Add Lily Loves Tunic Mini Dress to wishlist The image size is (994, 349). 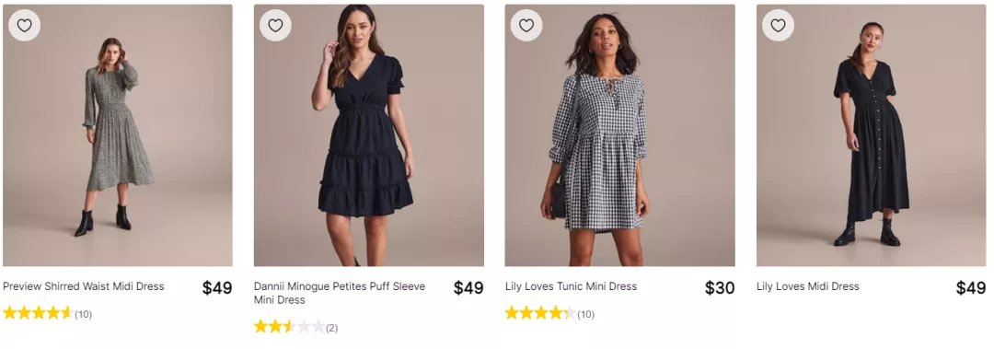[x=526, y=26]
